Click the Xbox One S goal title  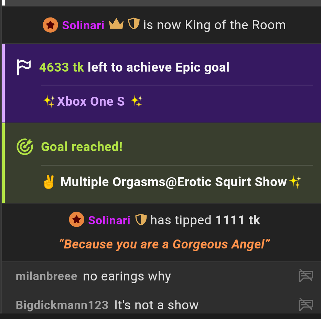pyautogui.click(x=91, y=101)
